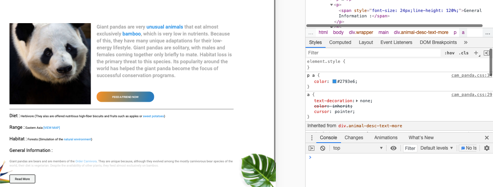Select div.animal-desc-text-more in the breadcrumb
This screenshot has height=187, width=493.
coord(421,32)
